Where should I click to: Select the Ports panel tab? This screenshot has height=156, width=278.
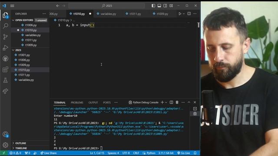(107, 103)
